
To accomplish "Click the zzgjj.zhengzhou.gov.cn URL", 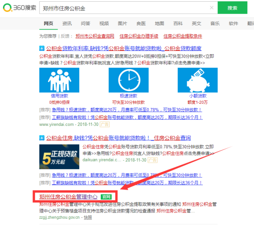I will [x=59, y=217].
